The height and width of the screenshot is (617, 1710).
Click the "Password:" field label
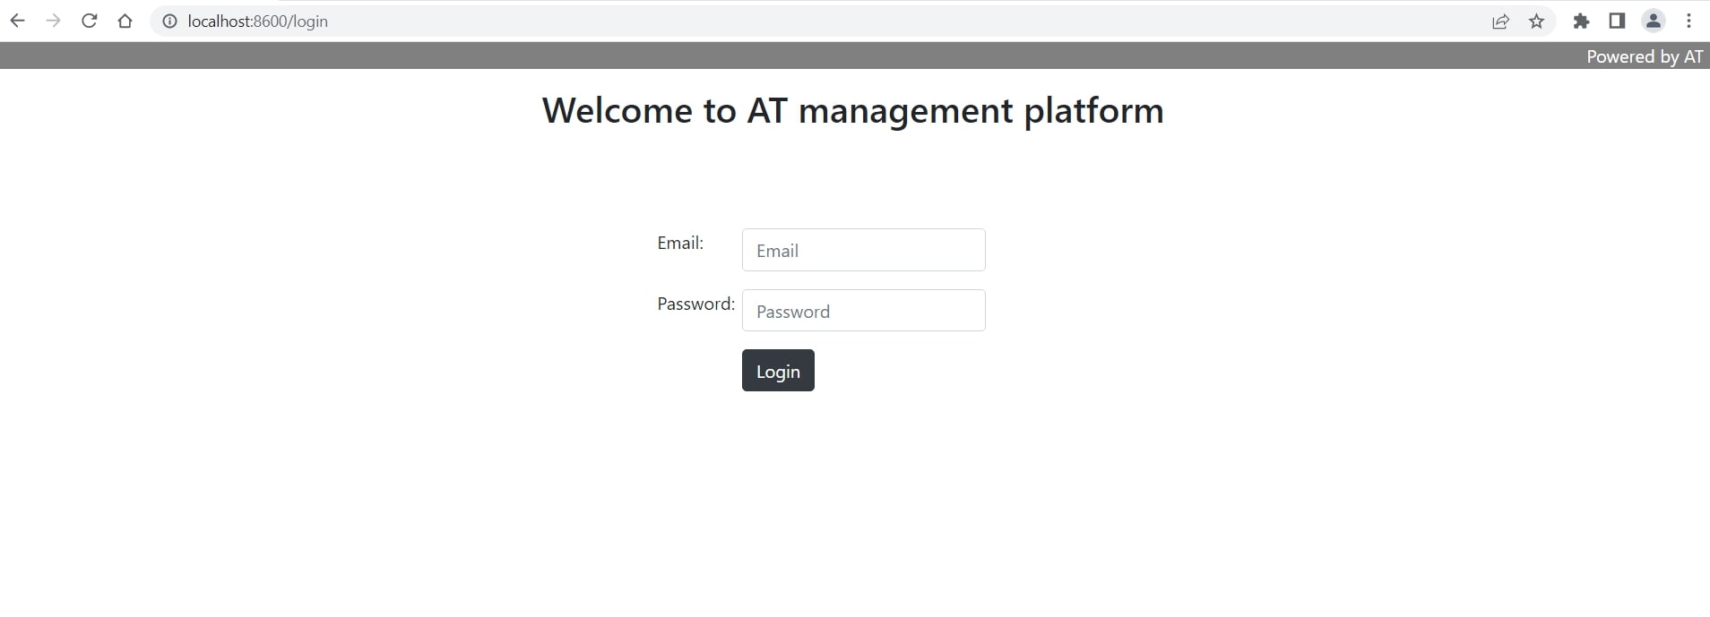tap(695, 304)
